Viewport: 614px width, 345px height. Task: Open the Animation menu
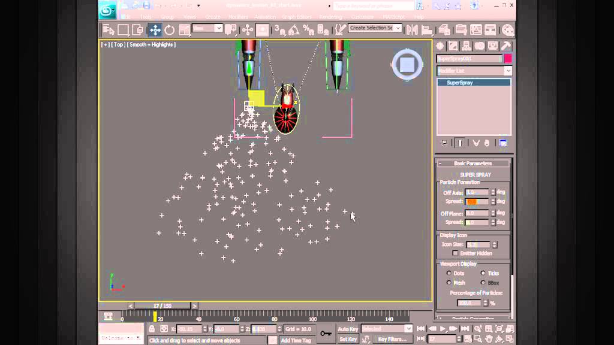coord(265,17)
